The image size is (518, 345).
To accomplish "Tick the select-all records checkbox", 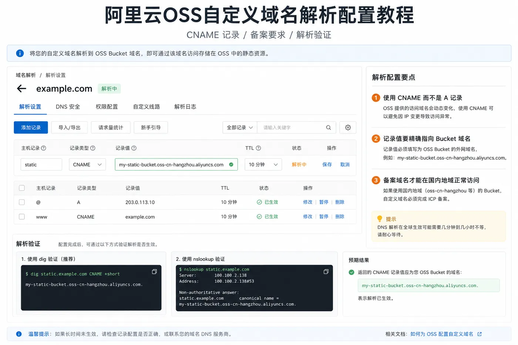I will pyautogui.click(x=22, y=188).
